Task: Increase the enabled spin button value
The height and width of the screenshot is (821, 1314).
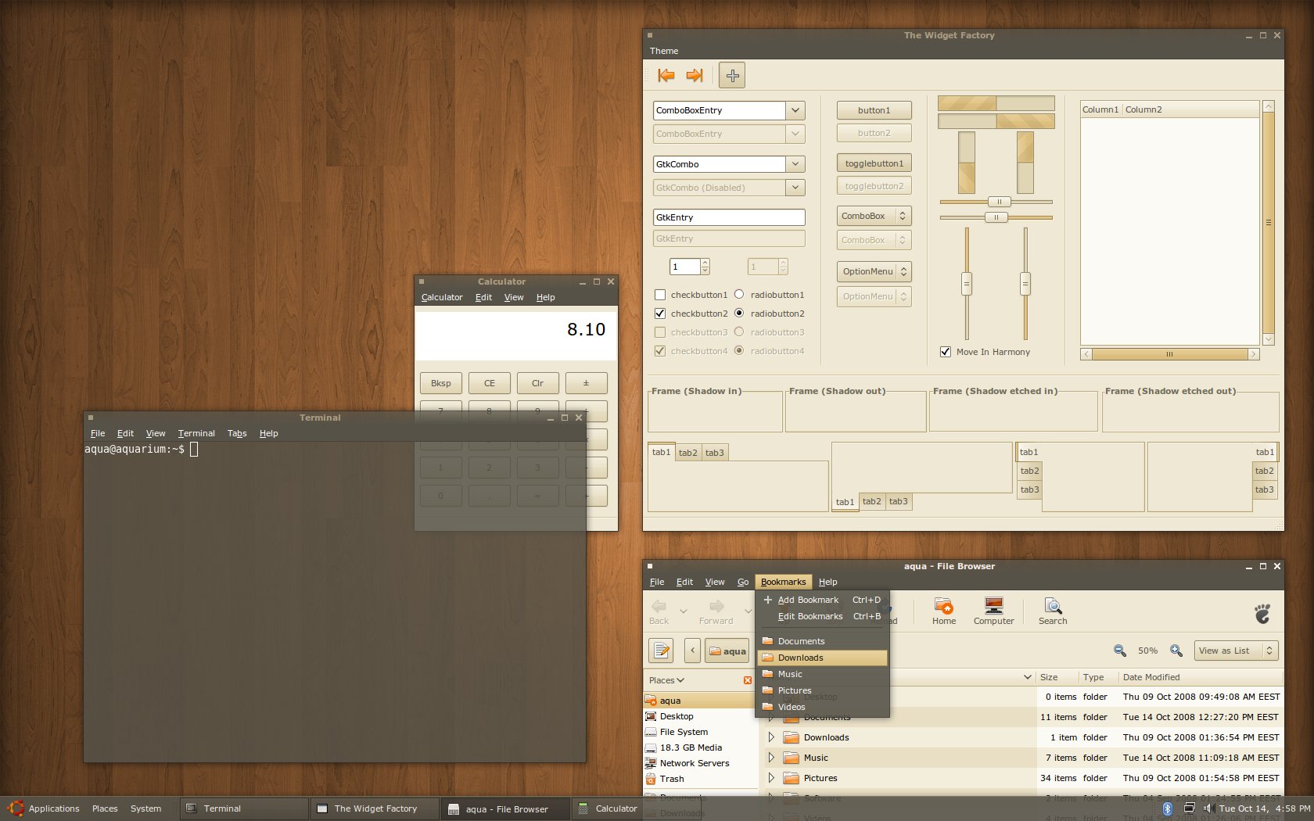Action: (x=705, y=263)
